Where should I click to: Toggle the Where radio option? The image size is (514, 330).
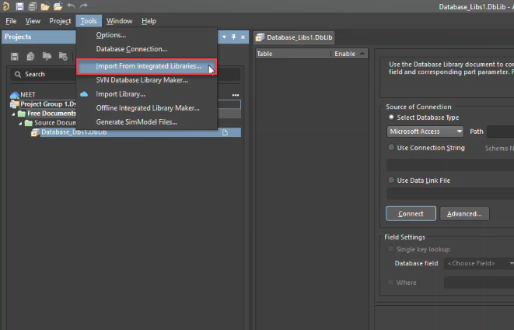coord(390,282)
